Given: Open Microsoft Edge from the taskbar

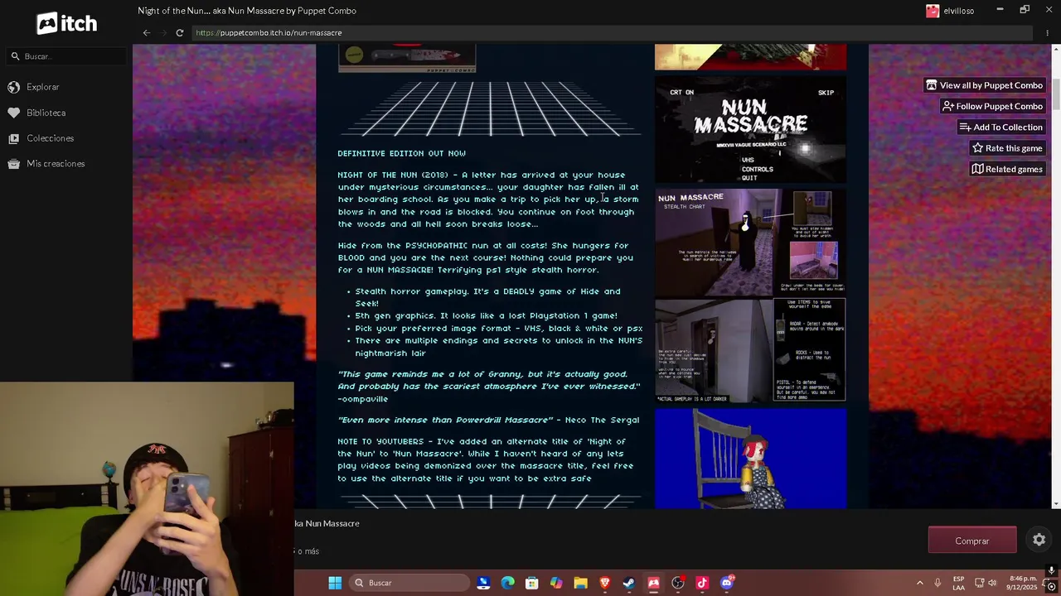Looking at the screenshot, I should pos(507,583).
